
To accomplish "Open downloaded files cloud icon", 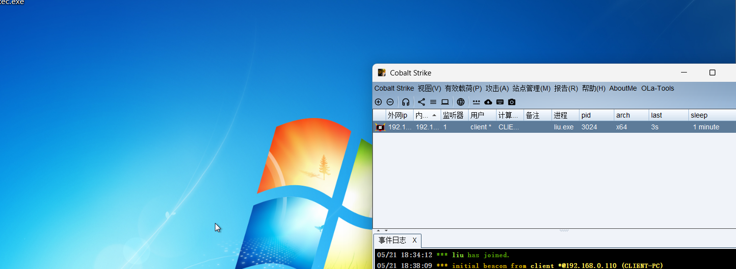I will (488, 102).
